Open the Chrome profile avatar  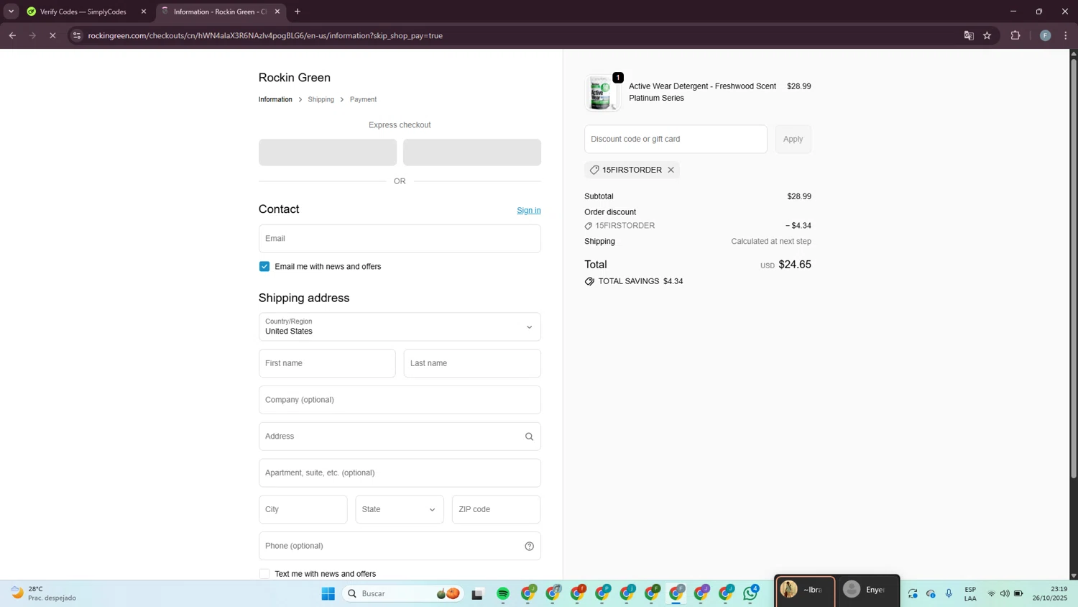pyautogui.click(x=1046, y=35)
